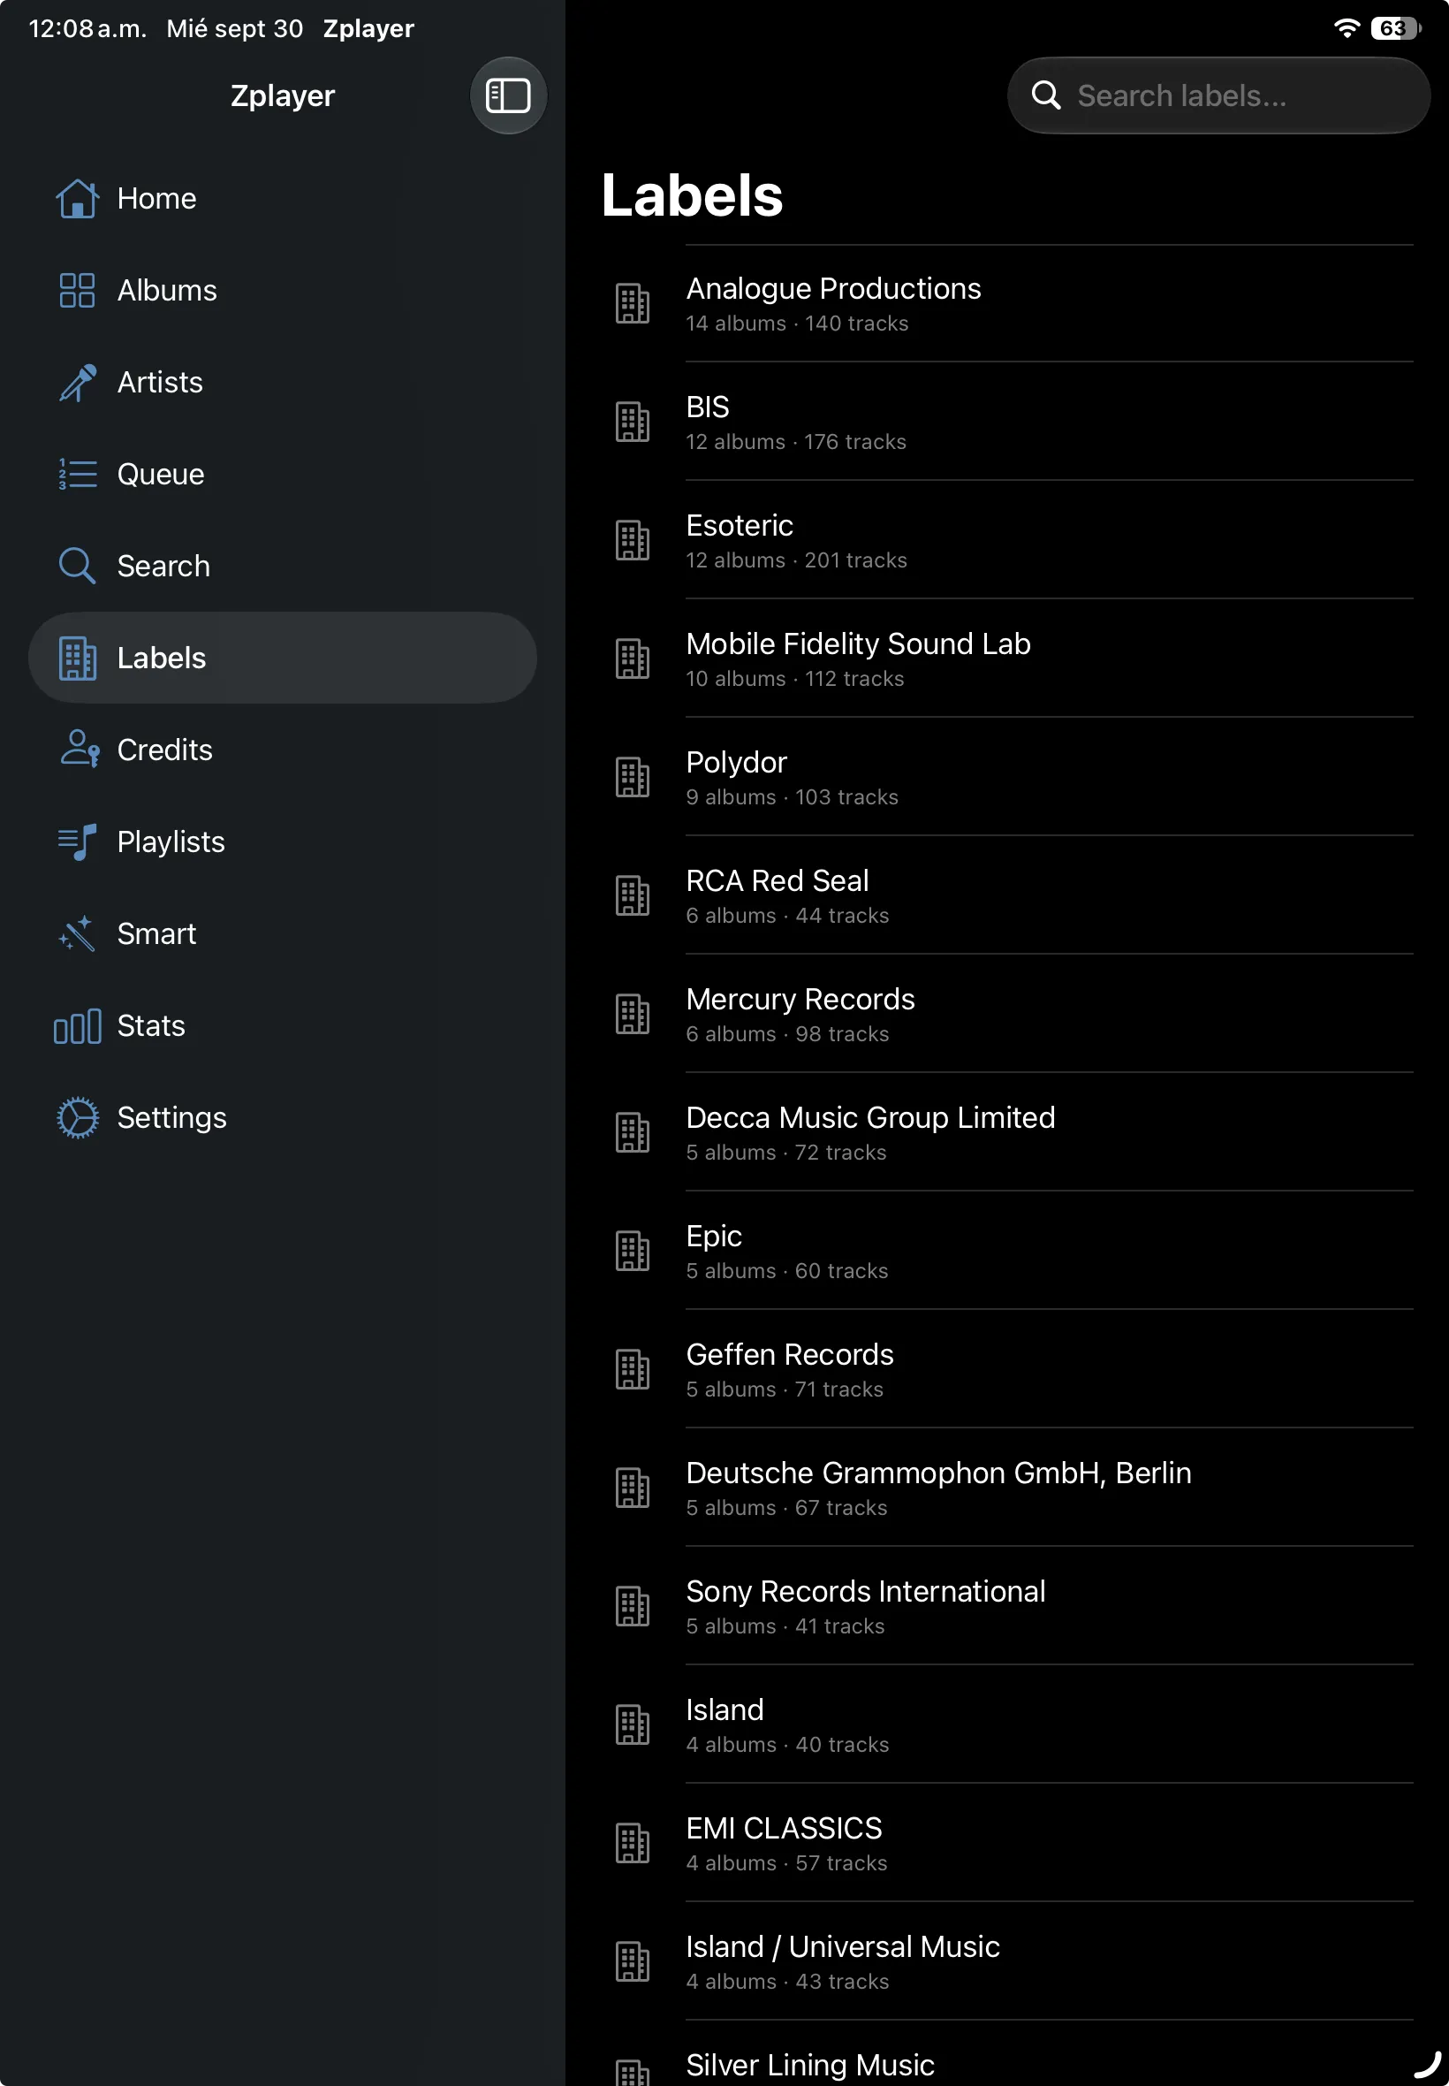1449x2086 pixels.
Task: Open Mercury Records label
Action: [x=1007, y=1014]
